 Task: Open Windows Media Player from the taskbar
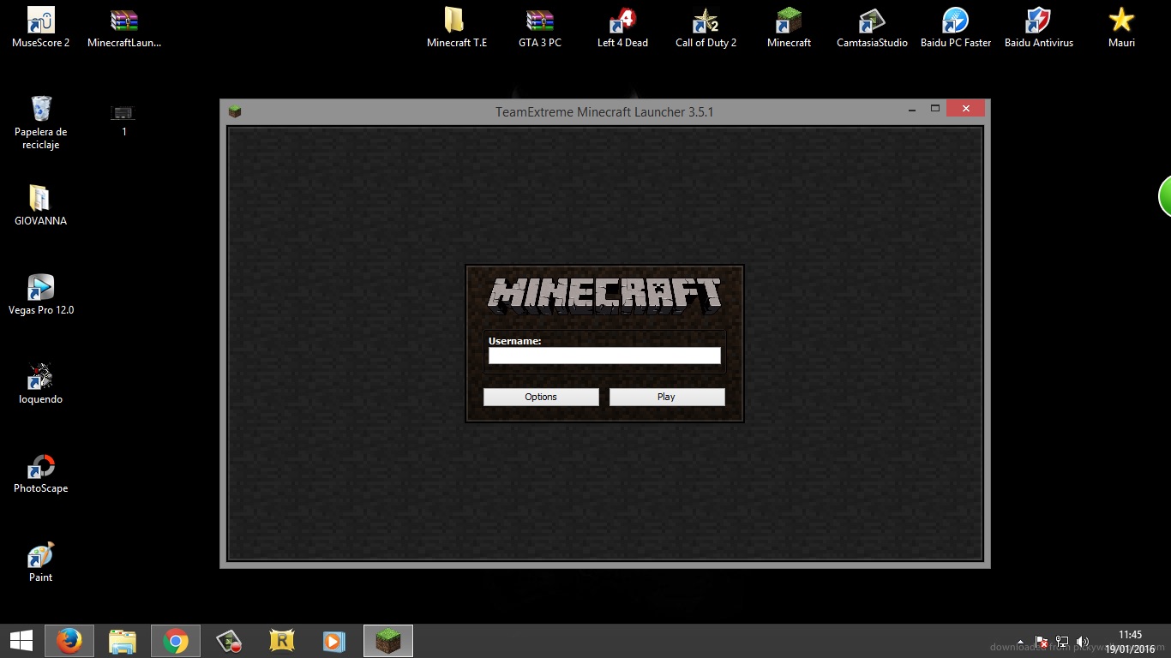tap(335, 641)
